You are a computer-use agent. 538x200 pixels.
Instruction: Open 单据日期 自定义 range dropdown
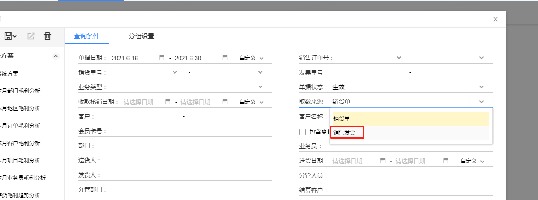[x=252, y=58]
